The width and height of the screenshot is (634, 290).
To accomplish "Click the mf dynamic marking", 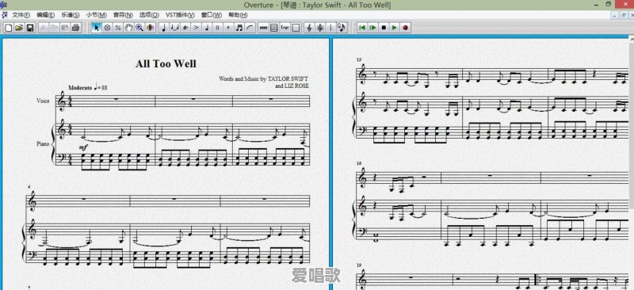I will 83,148.
